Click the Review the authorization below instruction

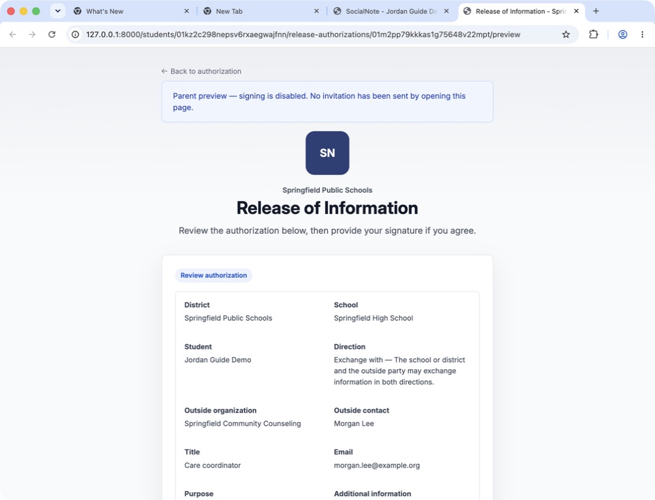click(327, 230)
